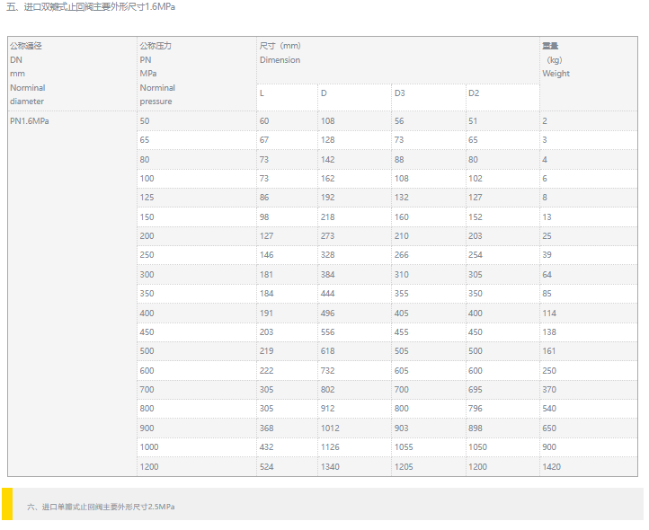Image resolution: width=649 pixels, height=530 pixels.
Task: Click the 1055 value in D3 column
Action: click(404, 447)
